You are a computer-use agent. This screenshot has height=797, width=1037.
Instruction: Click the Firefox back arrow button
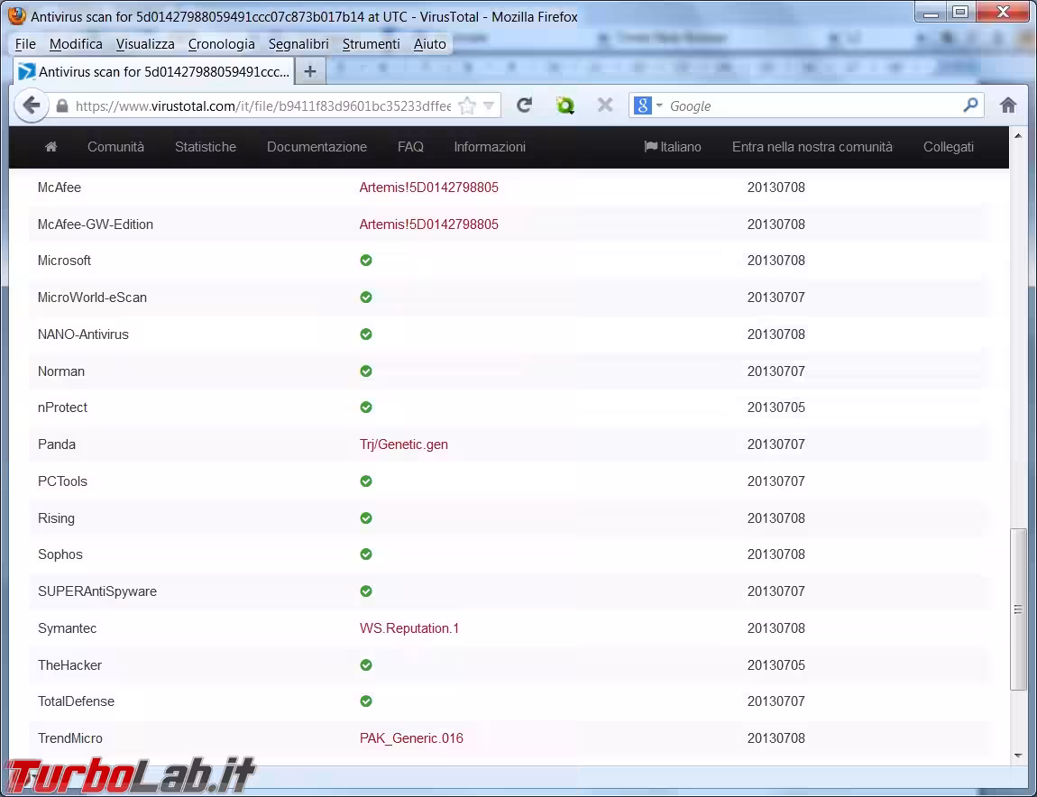pos(32,105)
